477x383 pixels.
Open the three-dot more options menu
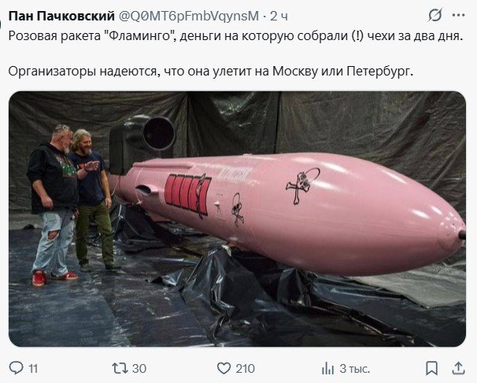click(x=458, y=15)
